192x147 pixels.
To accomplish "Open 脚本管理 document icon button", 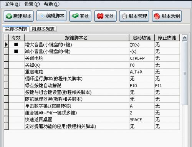I will click(x=134, y=16).
